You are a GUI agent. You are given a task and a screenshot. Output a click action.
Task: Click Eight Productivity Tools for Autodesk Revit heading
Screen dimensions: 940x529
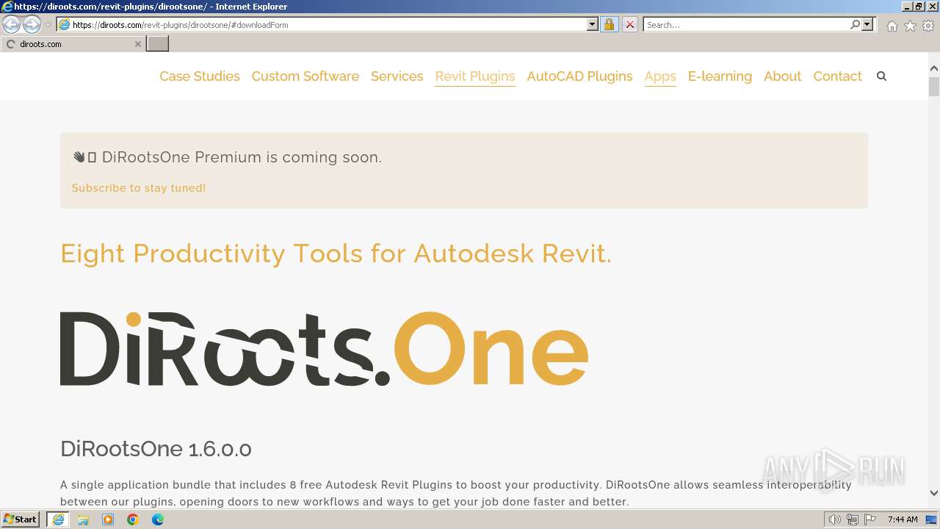pos(336,253)
